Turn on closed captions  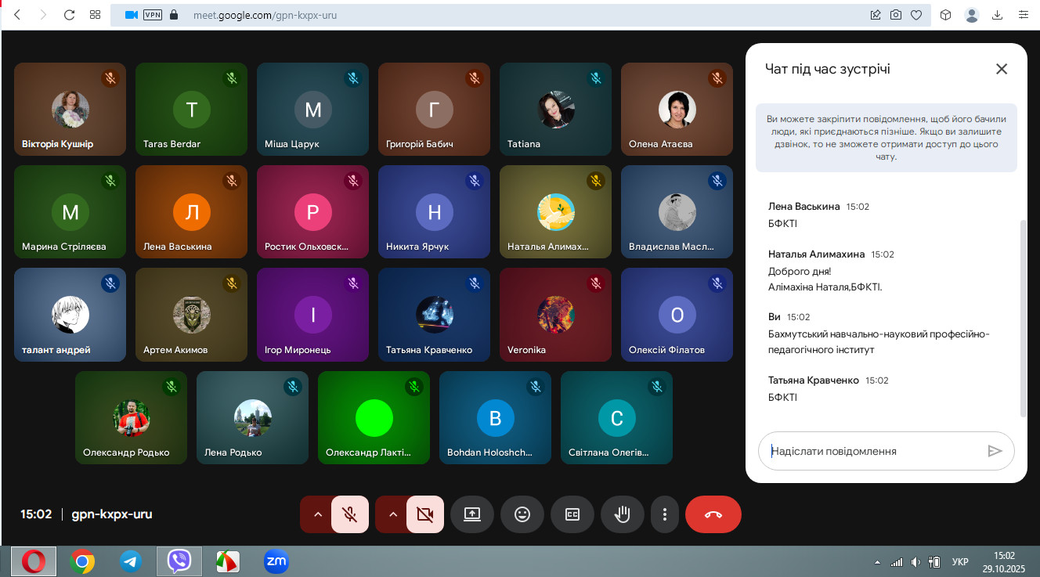coord(572,514)
